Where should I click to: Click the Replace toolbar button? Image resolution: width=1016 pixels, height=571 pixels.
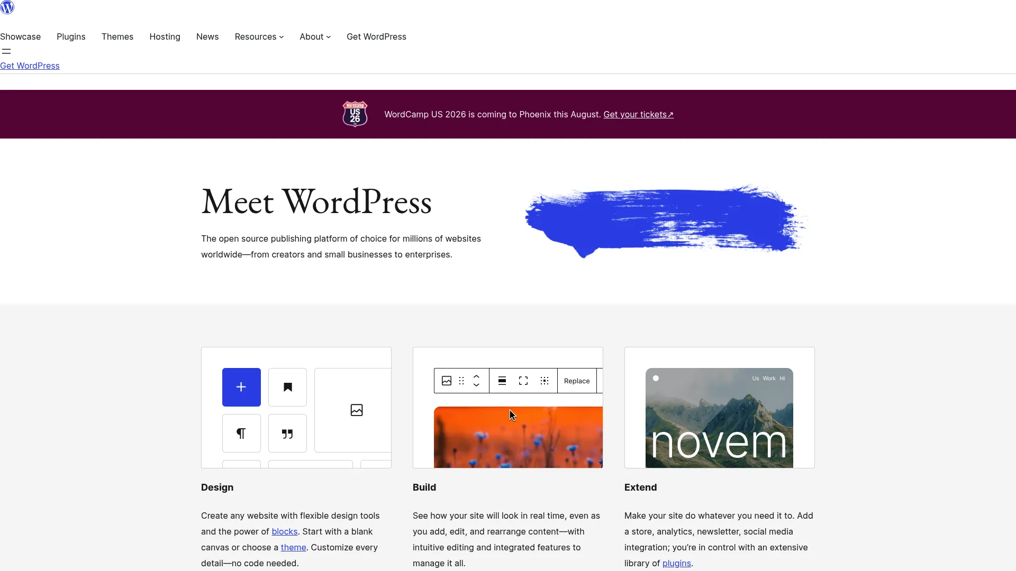click(577, 381)
